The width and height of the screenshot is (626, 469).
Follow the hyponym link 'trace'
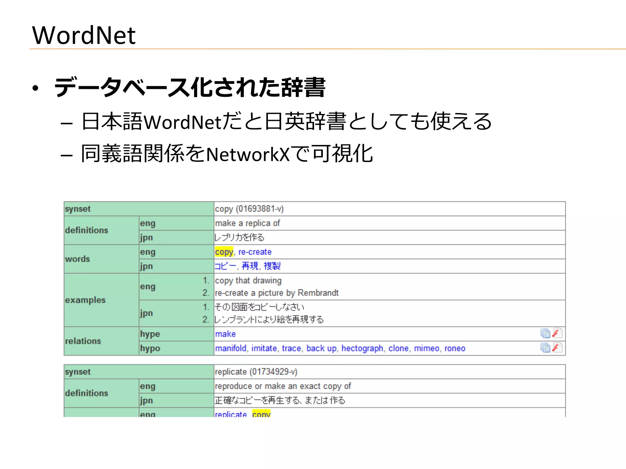click(x=291, y=348)
